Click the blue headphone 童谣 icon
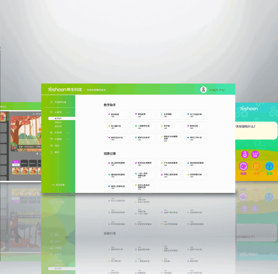 coord(269,166)
